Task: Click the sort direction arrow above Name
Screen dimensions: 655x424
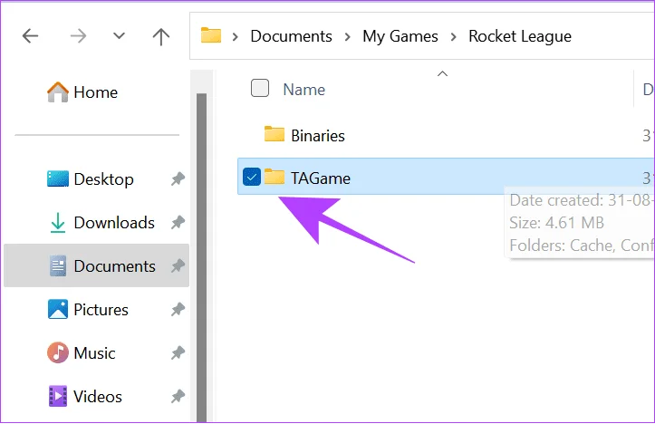Action: [442, 74]
